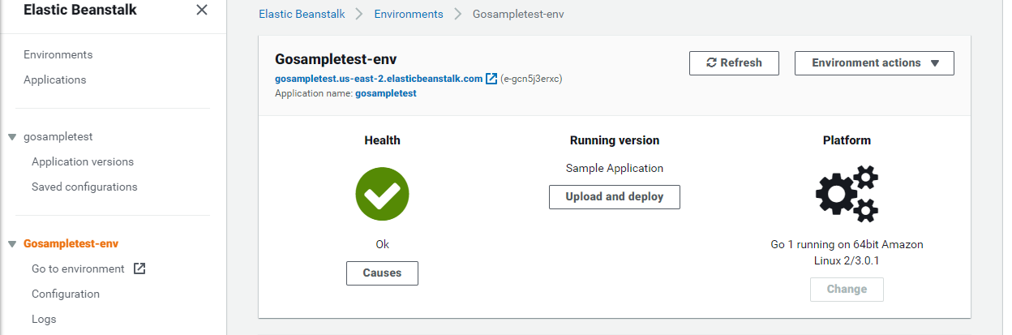Select Application versions under gosampletest
Image resolution: width=1012 pixels, height=335 pixels.
(x=83, y=161)
